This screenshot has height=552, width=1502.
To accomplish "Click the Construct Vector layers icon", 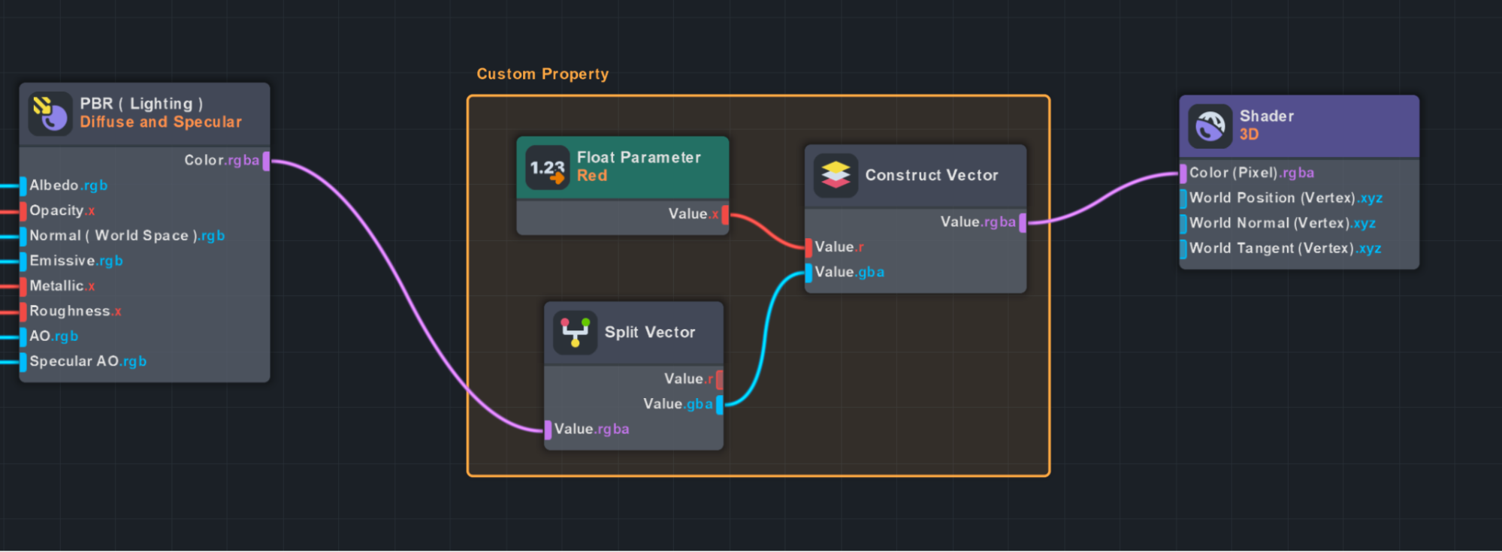I will point(836,176).
